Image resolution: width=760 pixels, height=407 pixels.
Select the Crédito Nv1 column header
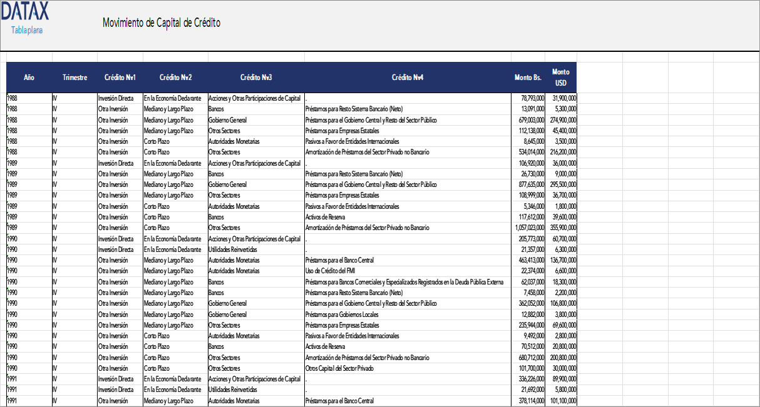tap(120, 78)
